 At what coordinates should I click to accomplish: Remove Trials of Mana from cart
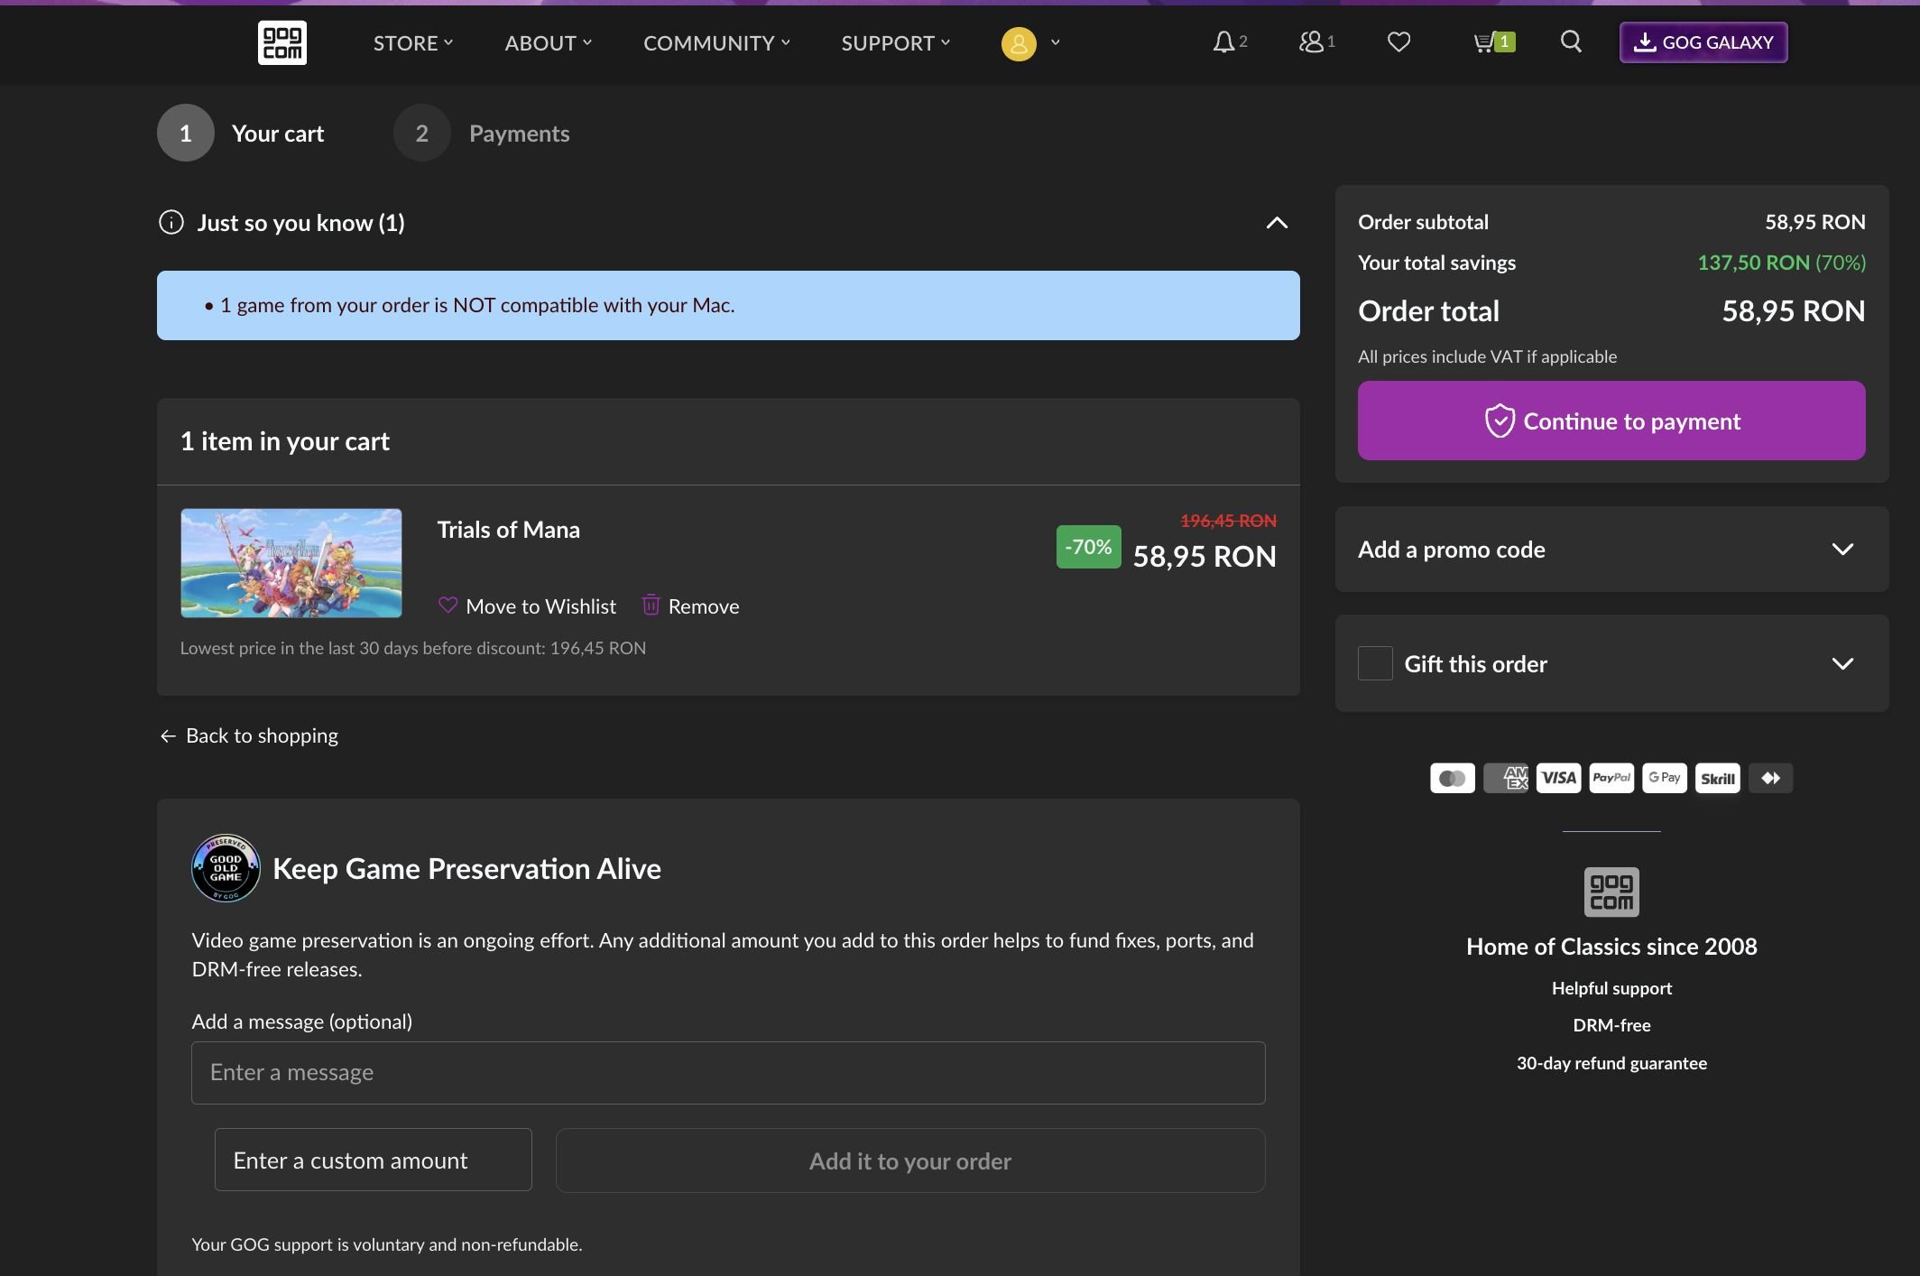coord(690,606)
